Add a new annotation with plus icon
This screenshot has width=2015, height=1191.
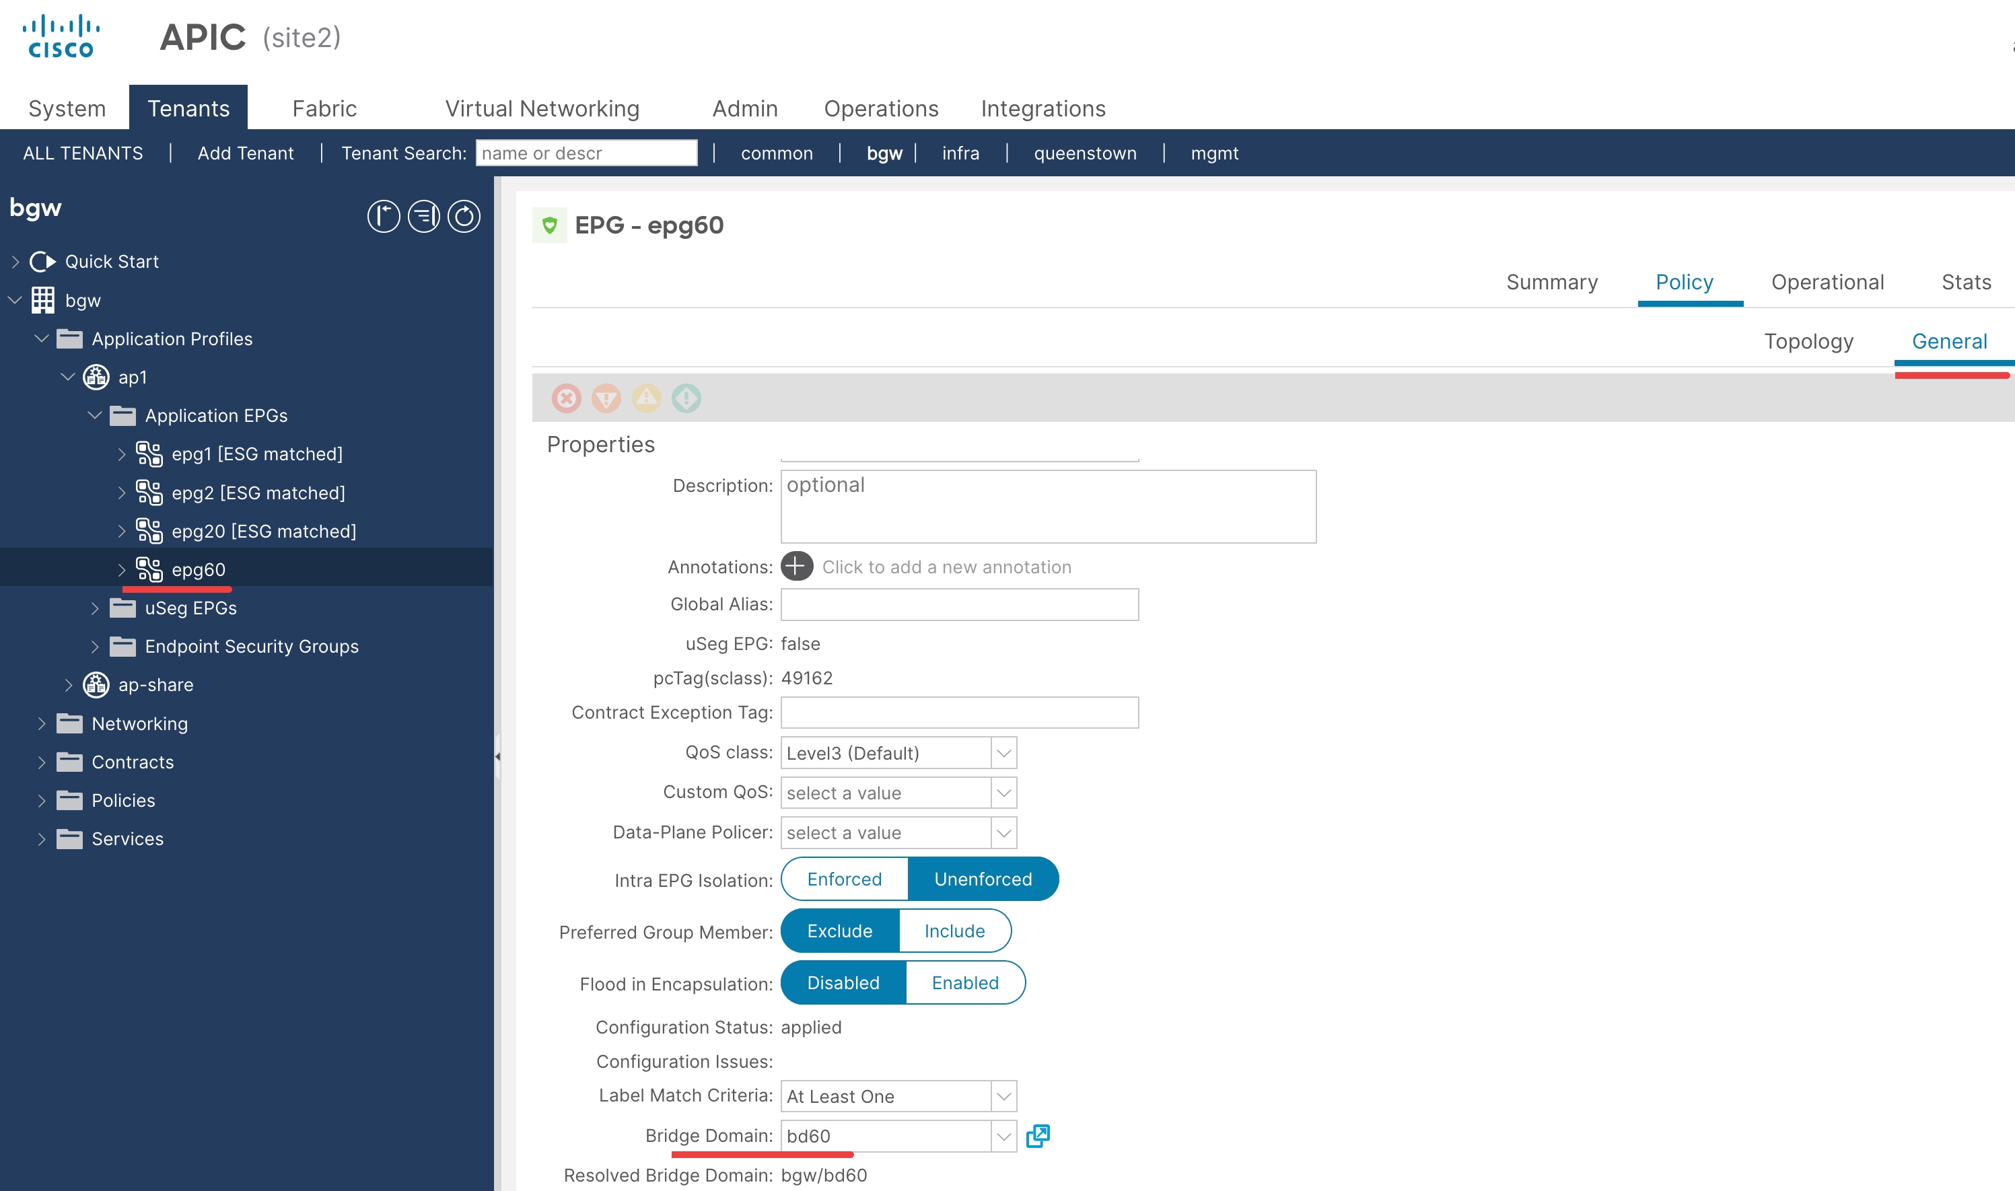click(797, 567)
